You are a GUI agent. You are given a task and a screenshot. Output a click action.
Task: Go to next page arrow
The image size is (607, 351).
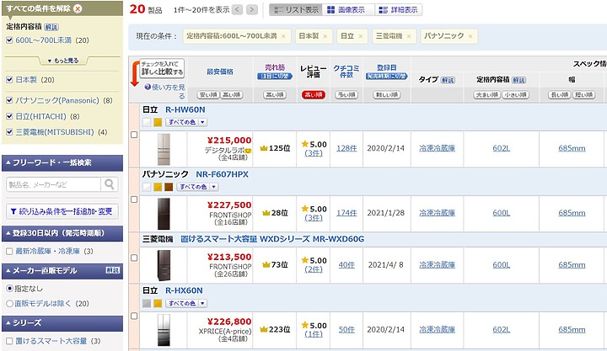(x=252, y=9)
